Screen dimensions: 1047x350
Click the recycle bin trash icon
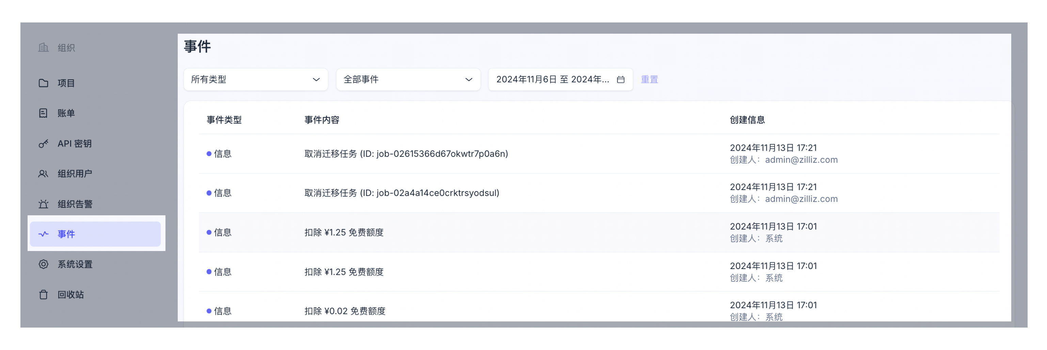coord(43,295)
